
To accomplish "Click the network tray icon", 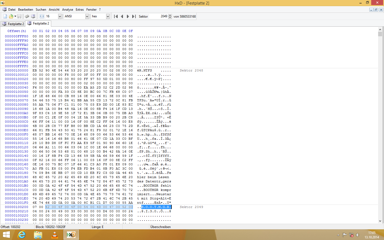I will pyautogui.click(x=351, y=235).
